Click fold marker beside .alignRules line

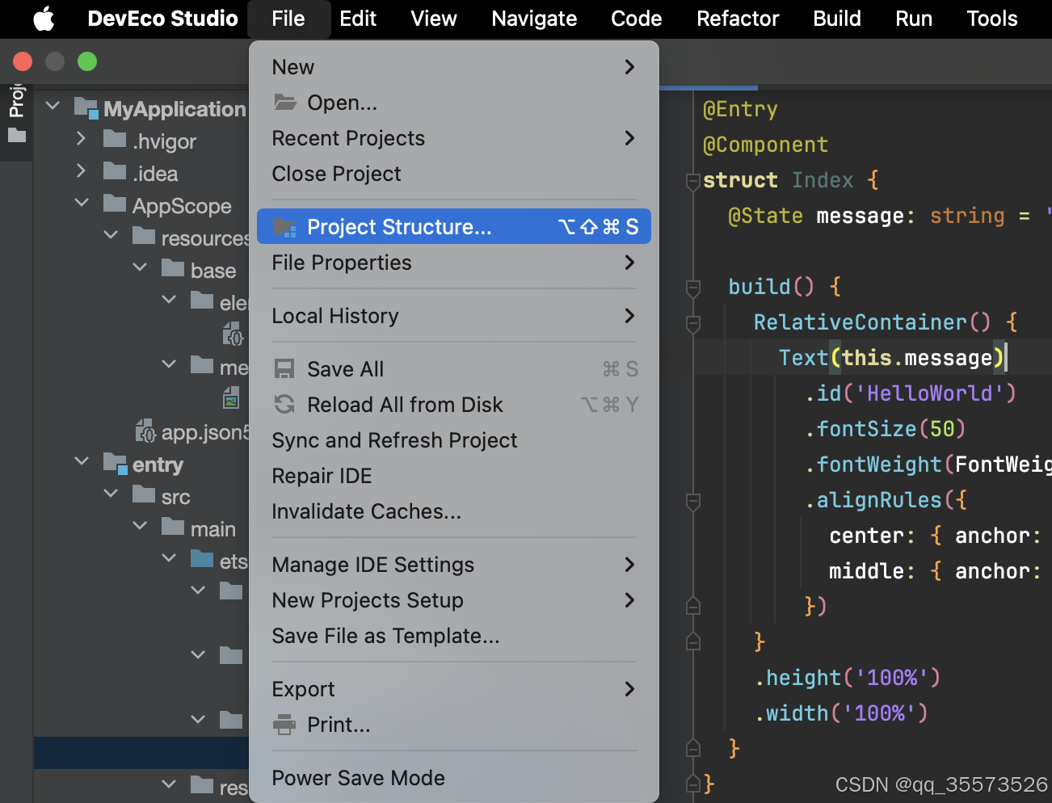692,501
